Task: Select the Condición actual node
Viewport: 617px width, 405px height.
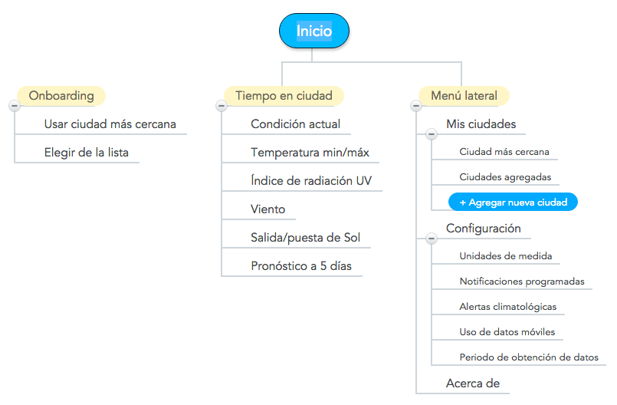Action: (x=295, y=124)
